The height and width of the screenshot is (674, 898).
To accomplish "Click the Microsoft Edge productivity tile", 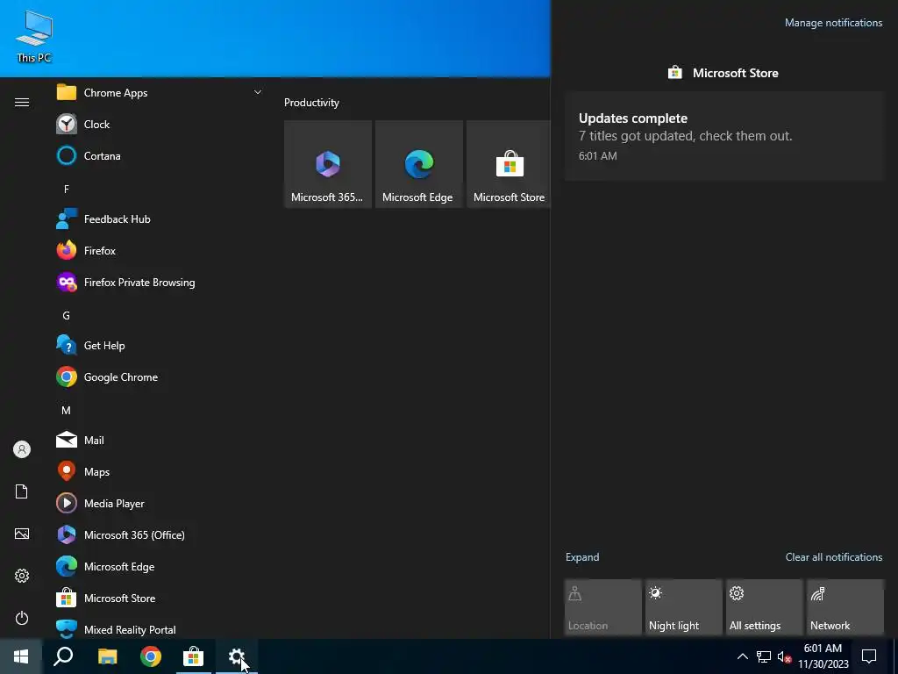I will [x=418, y=164].
